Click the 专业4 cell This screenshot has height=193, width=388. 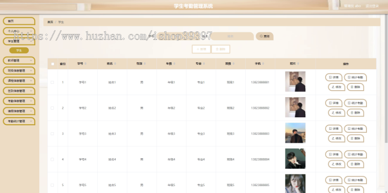pyautogui.click(x=201, y=159)
